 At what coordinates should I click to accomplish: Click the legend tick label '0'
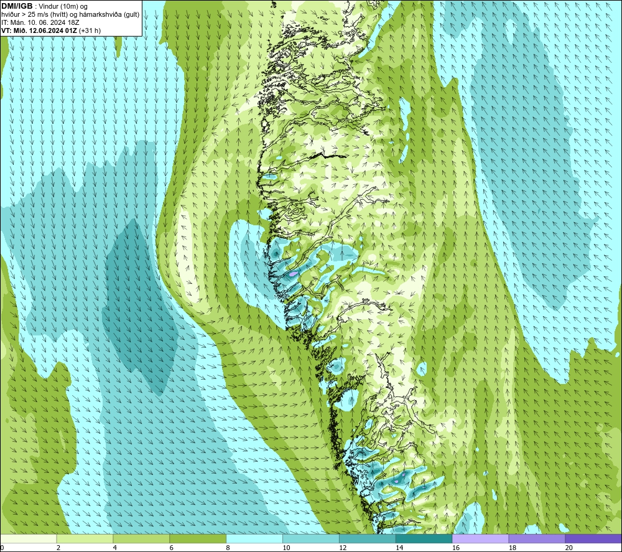(x=2, y=548)
